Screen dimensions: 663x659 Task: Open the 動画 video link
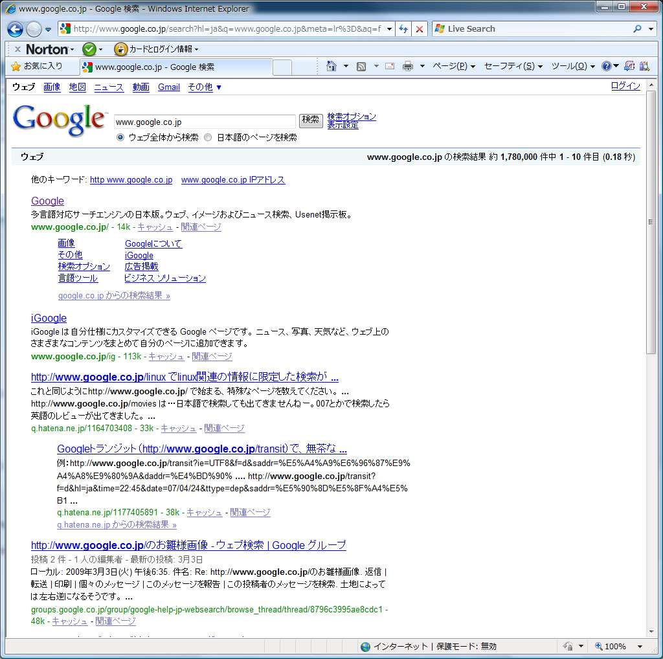tap(140, 87)
